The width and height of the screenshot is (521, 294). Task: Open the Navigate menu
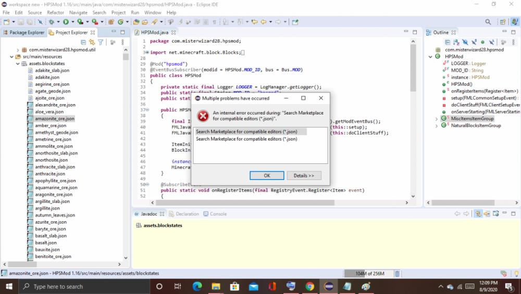pos(78,12)
